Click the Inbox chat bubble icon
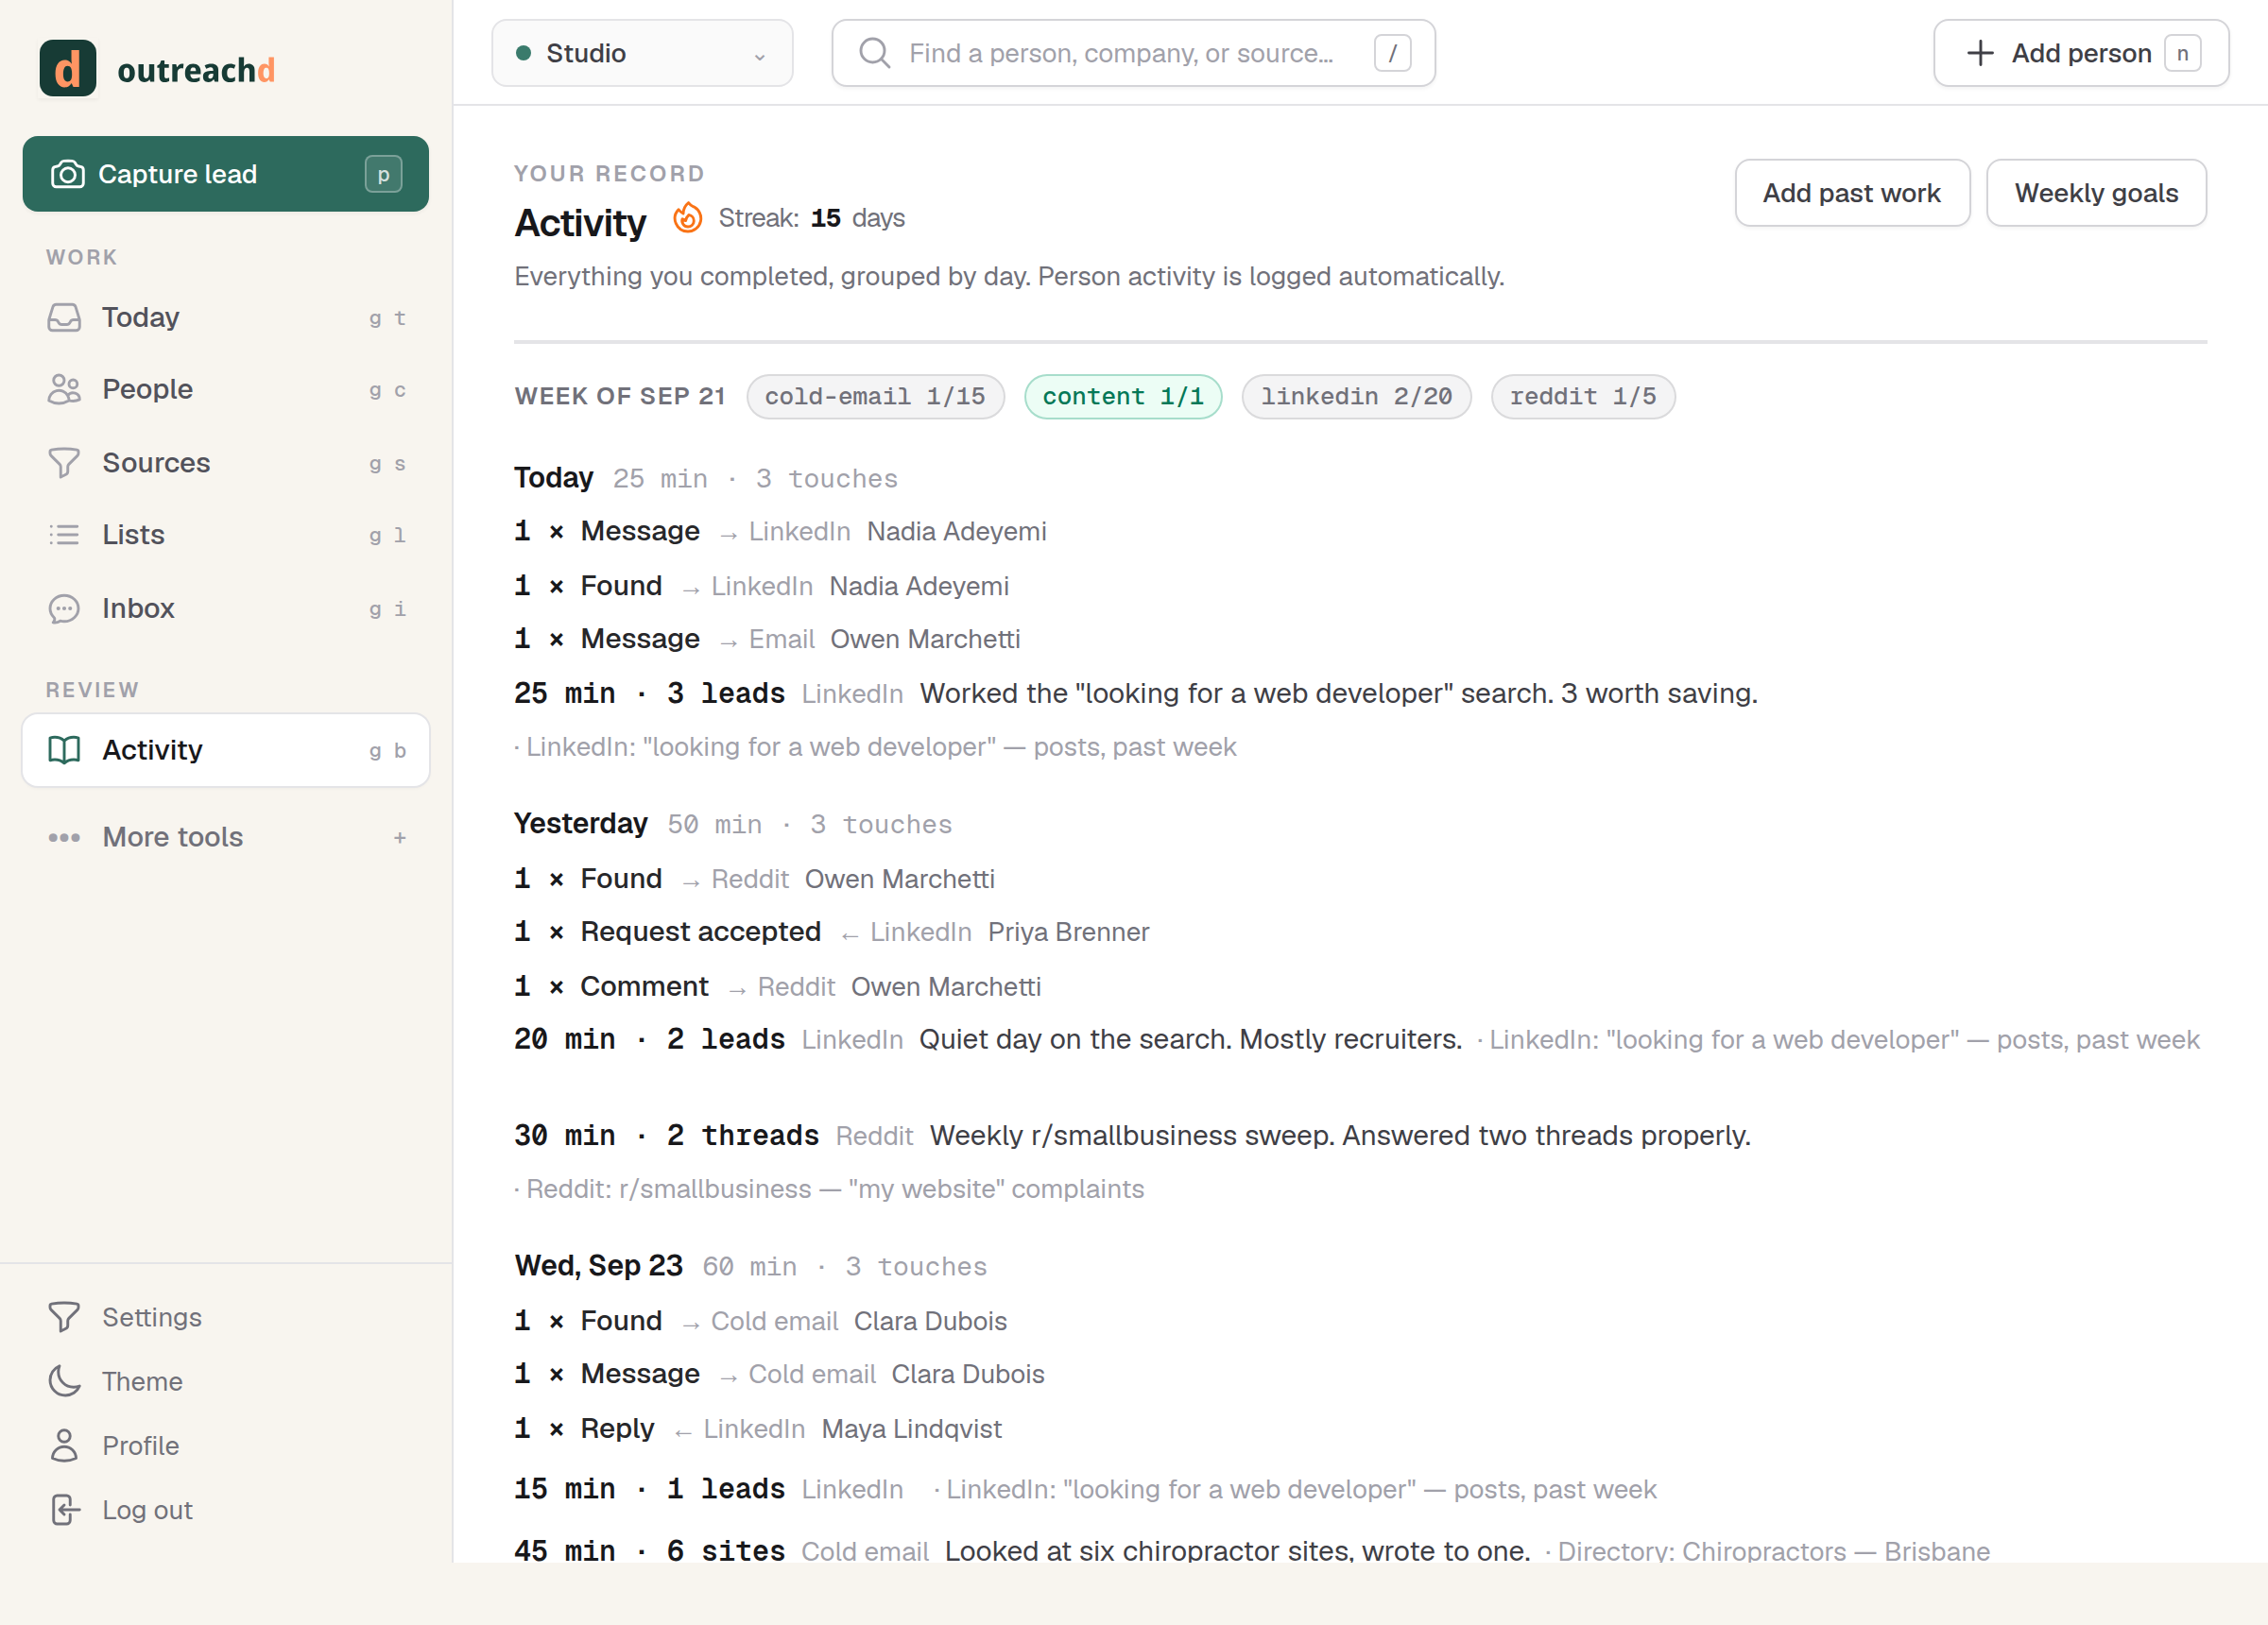Viewport: 2268px width, 1625px height. [x=64, y=609]
